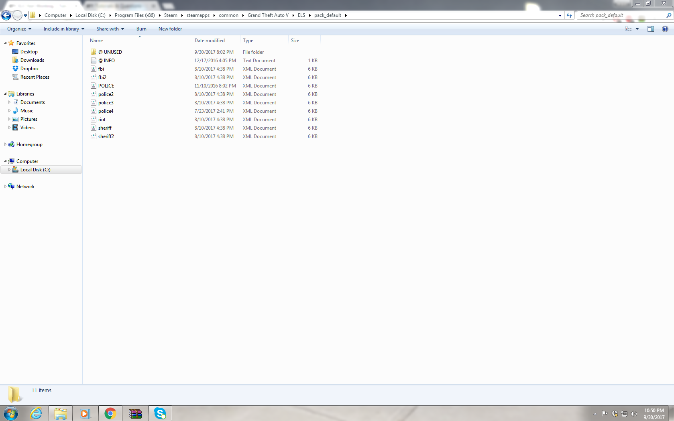Viewport: 674px width, 421px height.
Task: Click the Help question mark icon
Action: click(x=665, y=29)
